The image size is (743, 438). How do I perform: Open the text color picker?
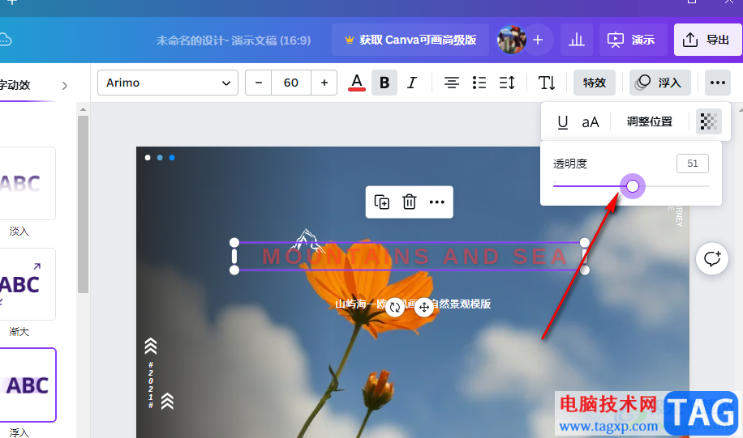pos(357,83)
